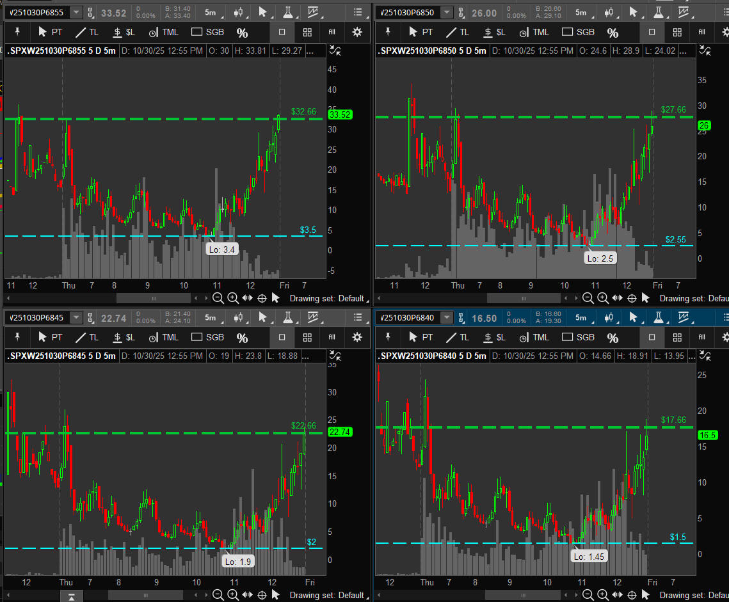Select the TL trendline tool in P6850 chart
Viewport: 729px width, 602px height.
click(460, 32)
